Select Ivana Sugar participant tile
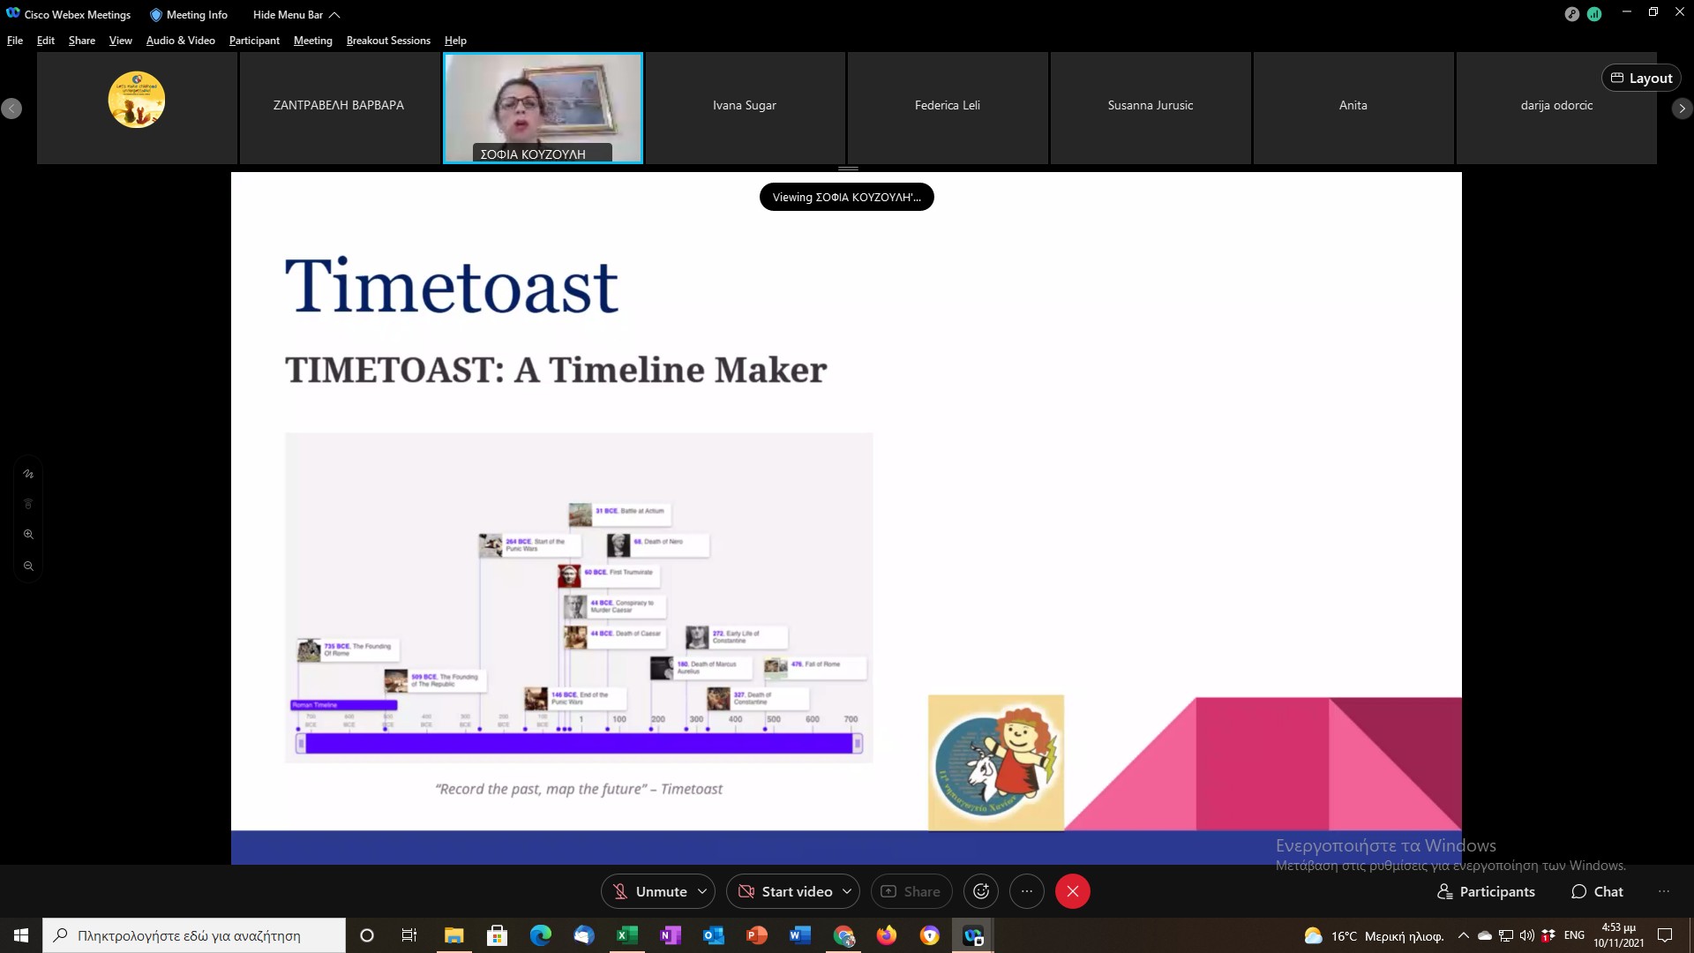The width and height of the screenshot is (1694, 953). coord(745,108)
